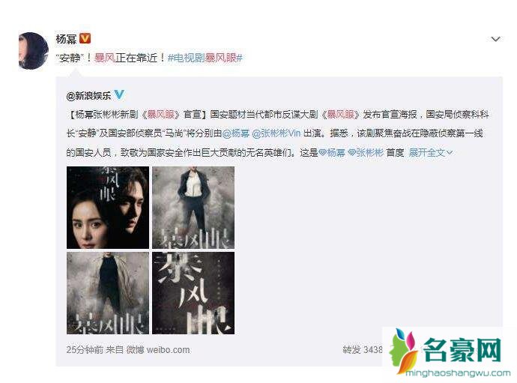Screen dimensions: 517x383
Task: Click the orange V verified badge
Action: [x=85, y=38]
